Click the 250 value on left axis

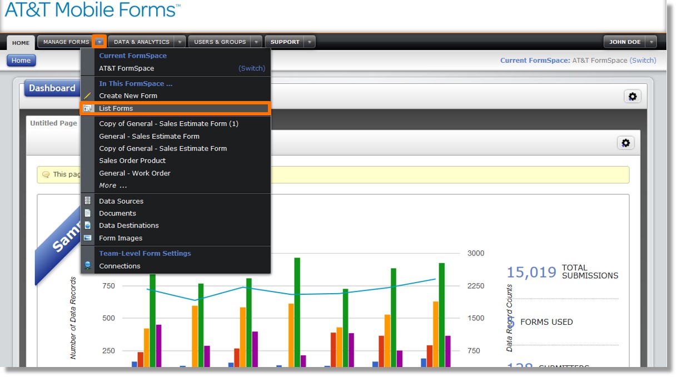pos(108,351)
